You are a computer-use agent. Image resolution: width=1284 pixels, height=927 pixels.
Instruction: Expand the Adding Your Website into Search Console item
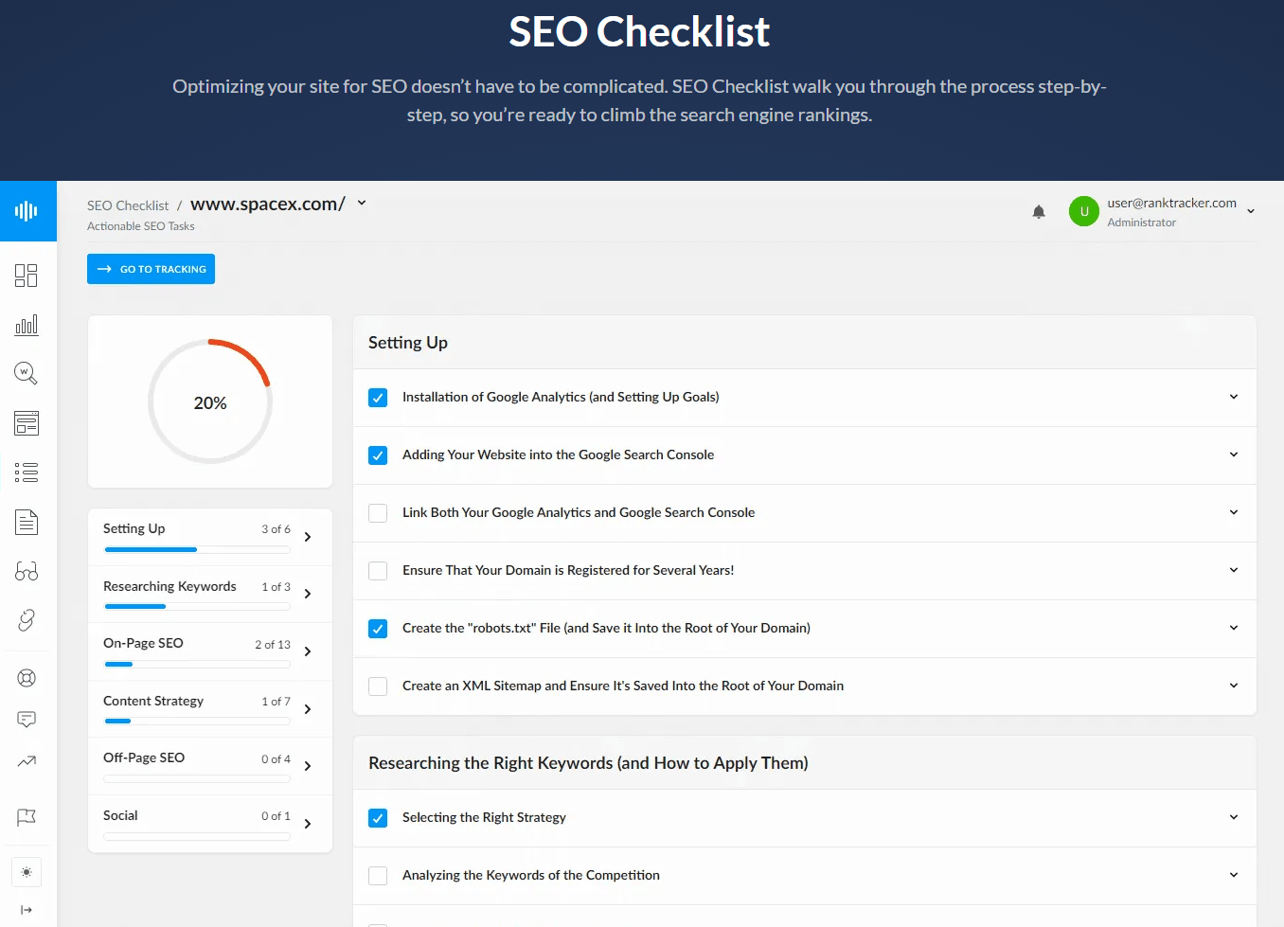1233,455
